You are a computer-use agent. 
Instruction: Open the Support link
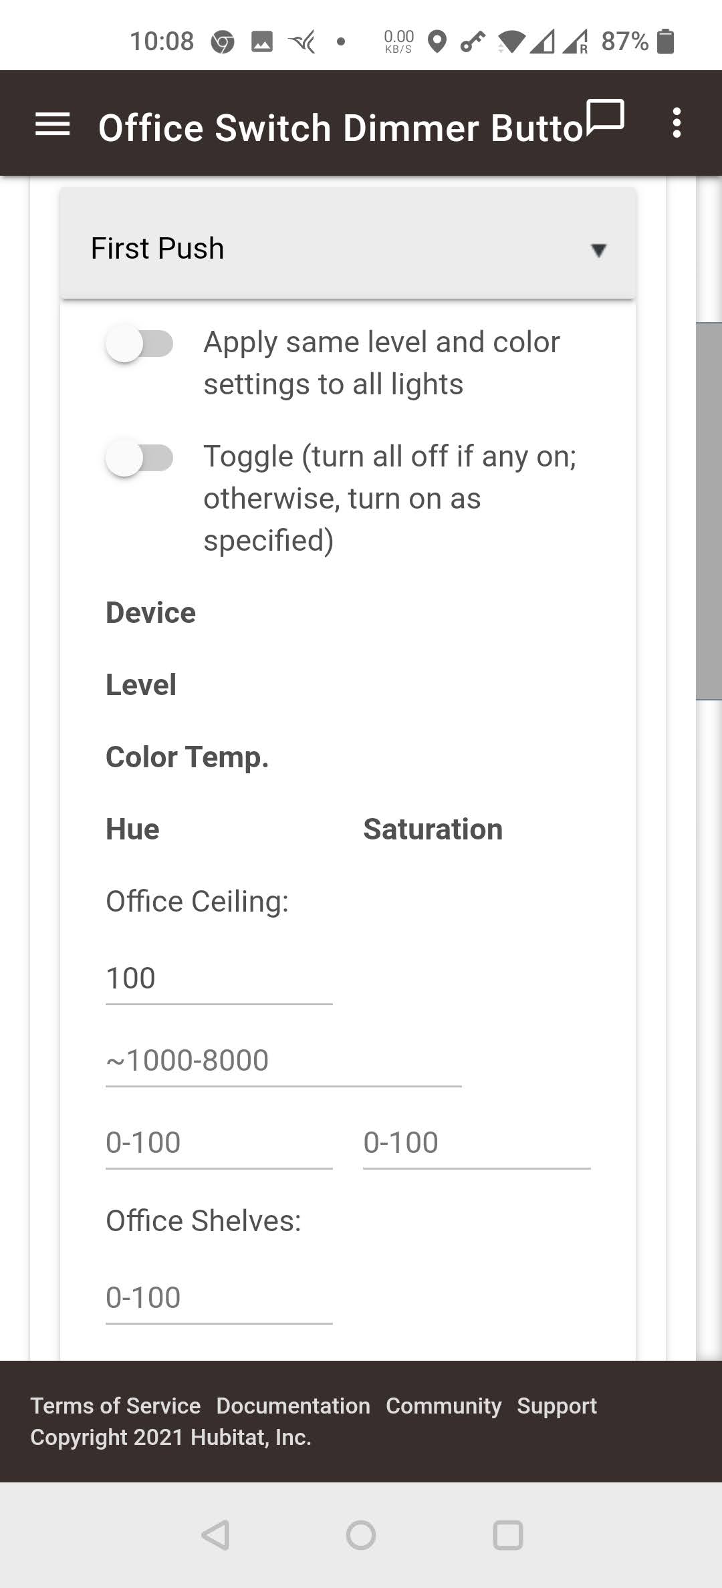(x=557, y=1406)
